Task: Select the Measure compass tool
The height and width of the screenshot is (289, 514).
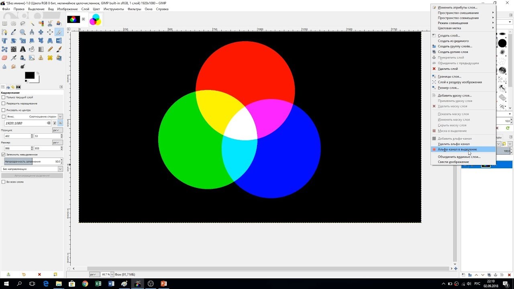Action: (x=32, y=32)
